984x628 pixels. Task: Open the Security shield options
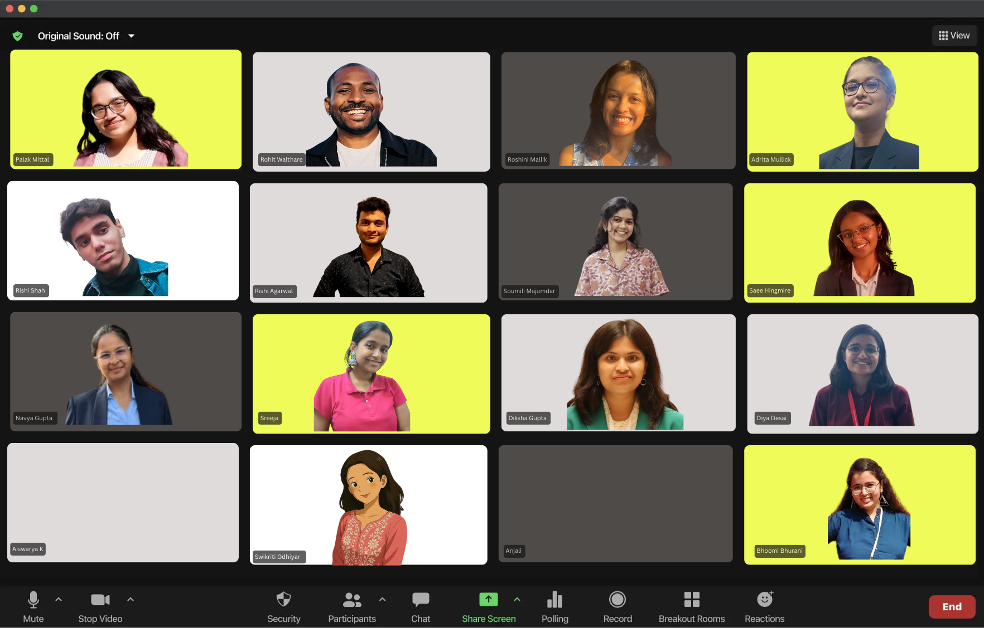click(x=283, y=607)
